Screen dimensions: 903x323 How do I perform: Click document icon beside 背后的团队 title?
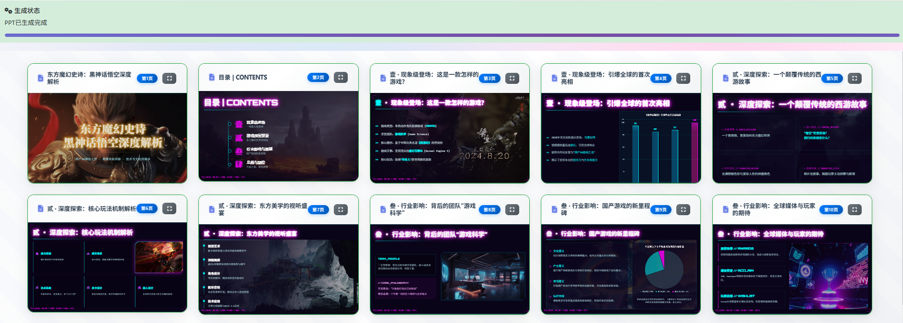[x=383, y=209]
